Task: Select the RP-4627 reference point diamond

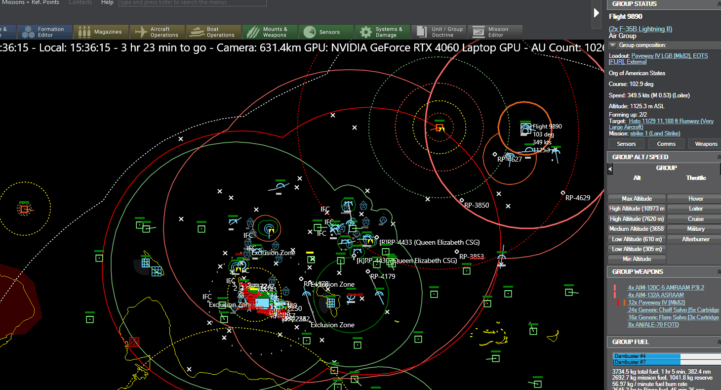Action: point(495,154)
